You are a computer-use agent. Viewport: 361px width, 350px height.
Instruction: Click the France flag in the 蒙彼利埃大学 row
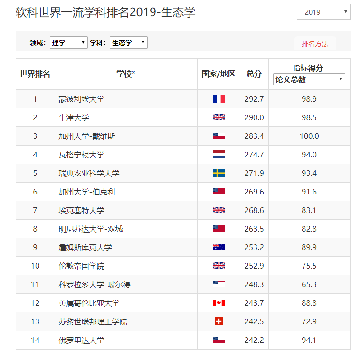click(x=218, y=99)
